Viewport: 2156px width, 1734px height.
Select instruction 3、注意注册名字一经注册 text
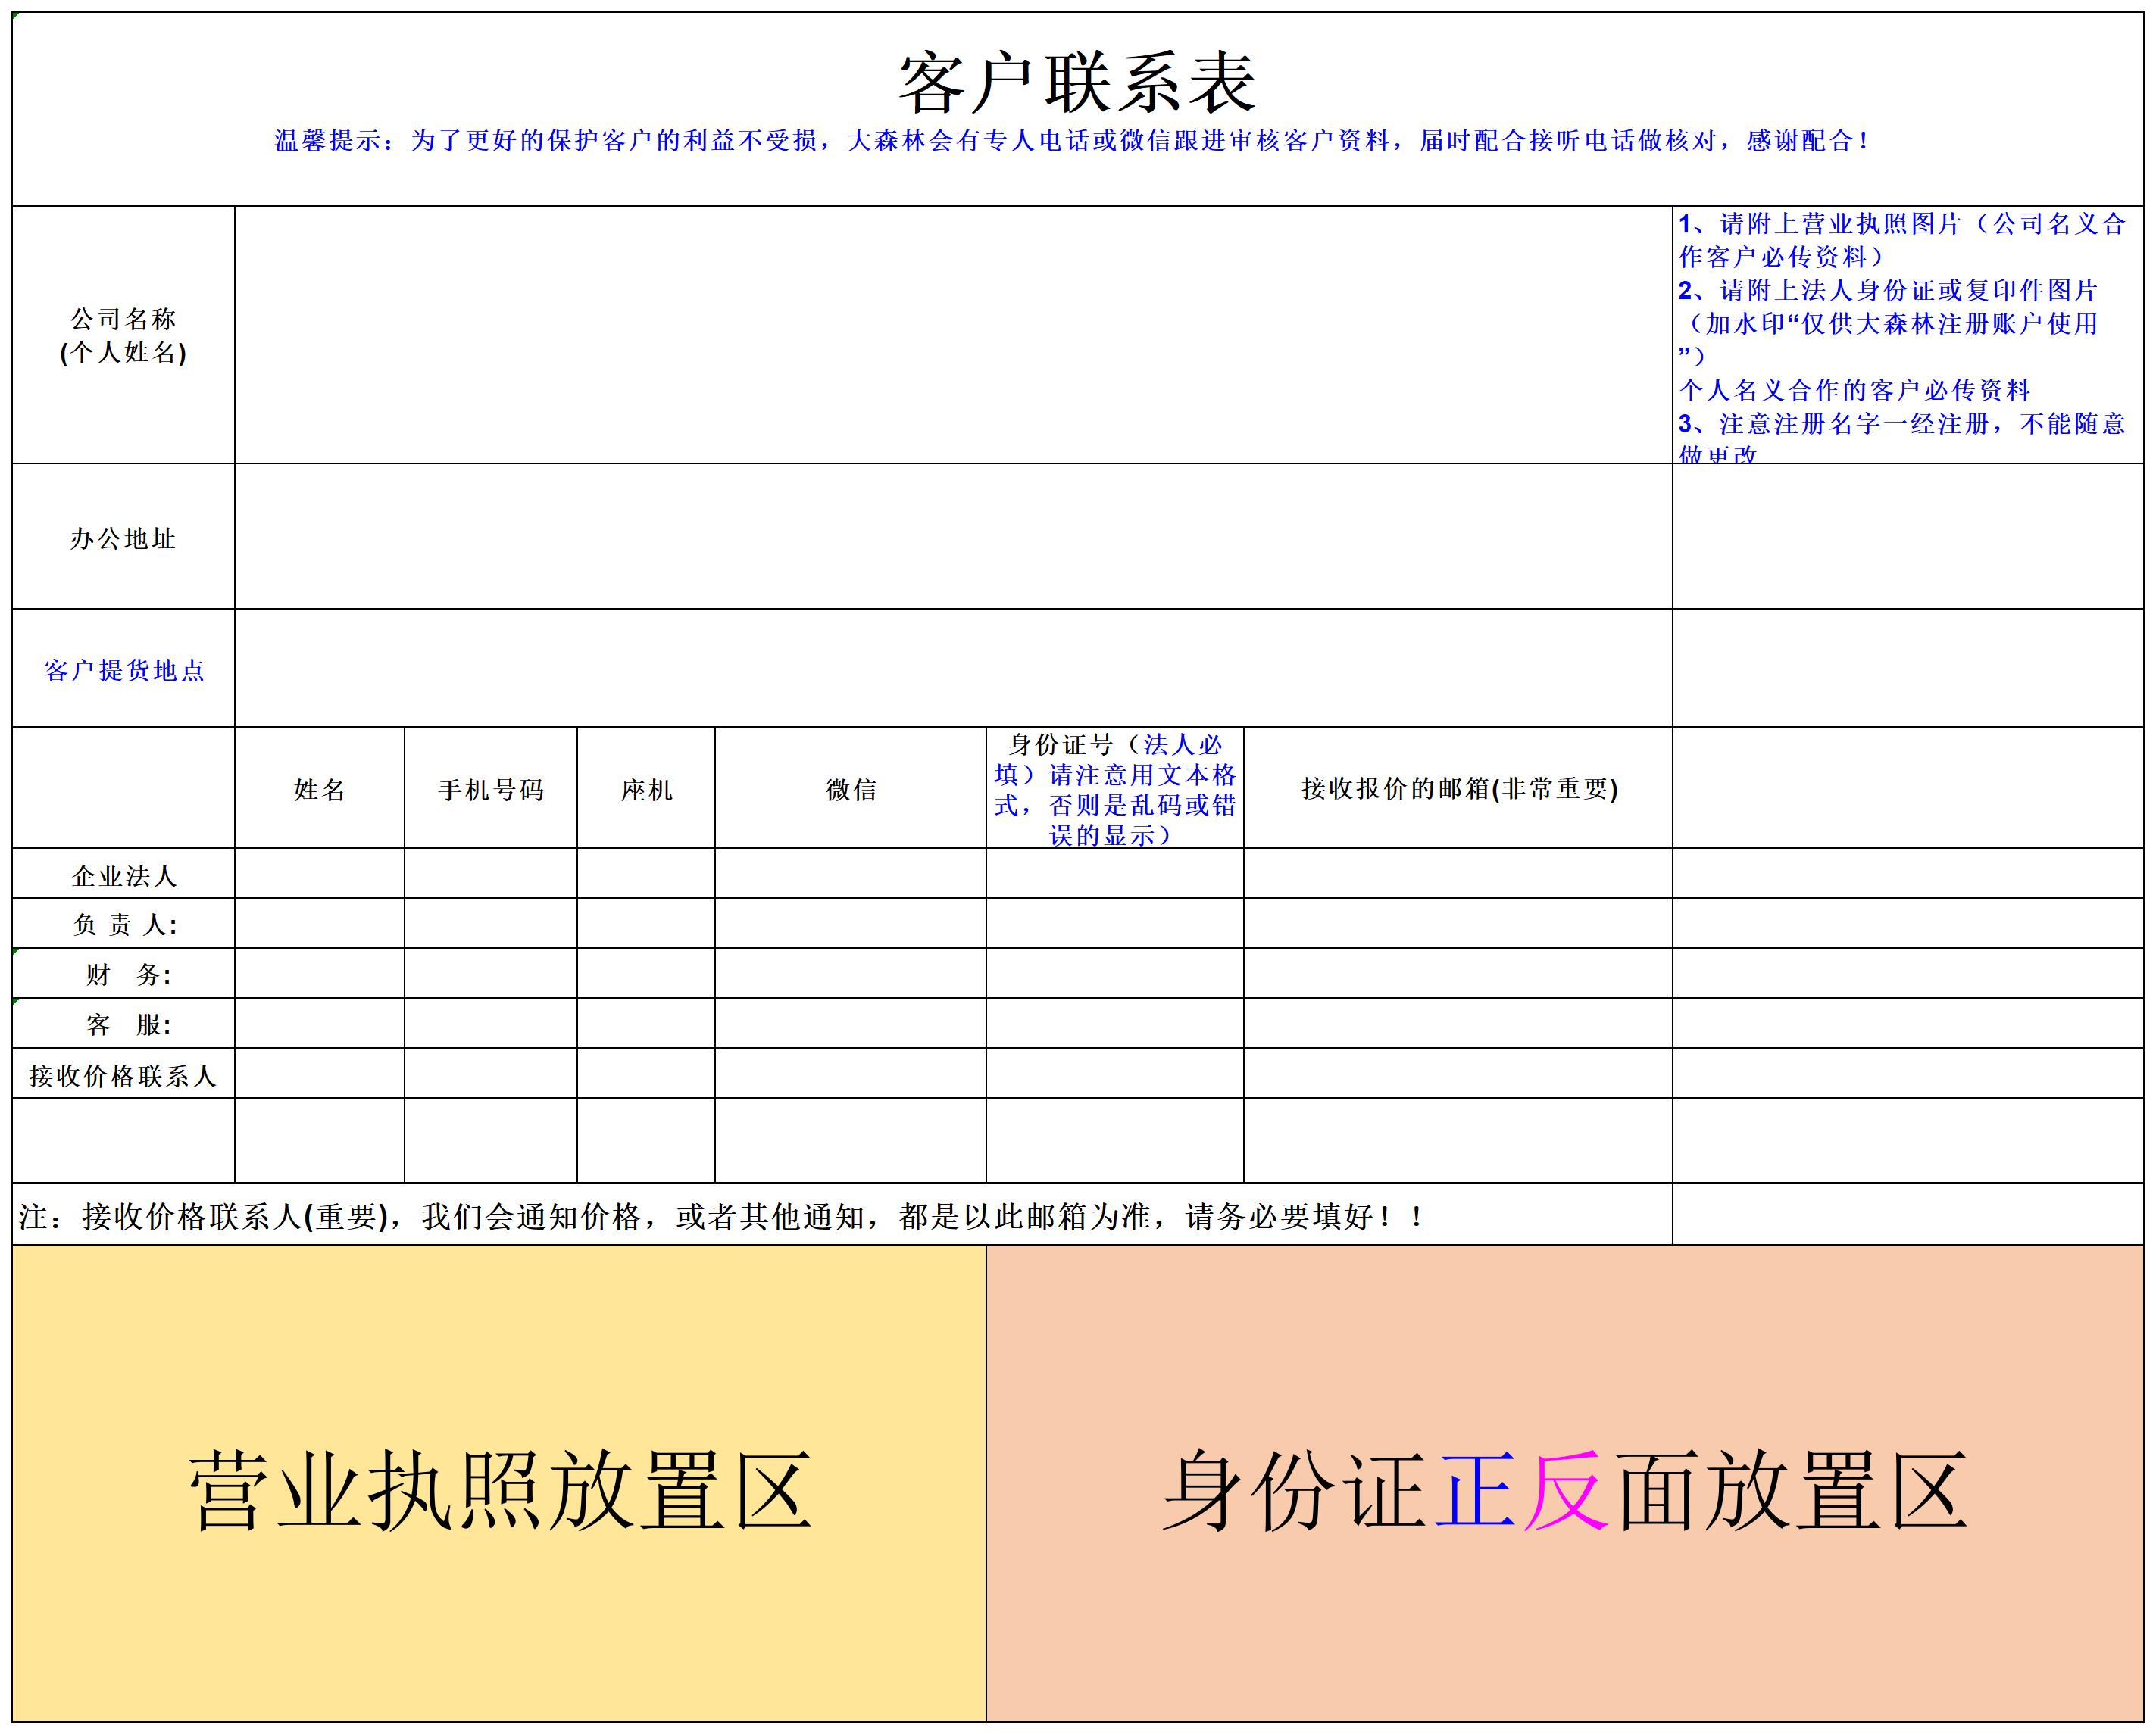1902,438
